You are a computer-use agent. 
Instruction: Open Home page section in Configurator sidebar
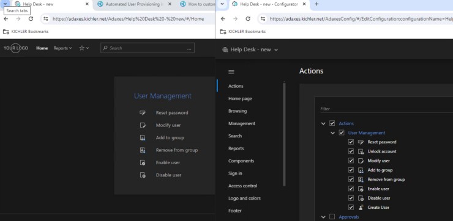coord(240,98)
